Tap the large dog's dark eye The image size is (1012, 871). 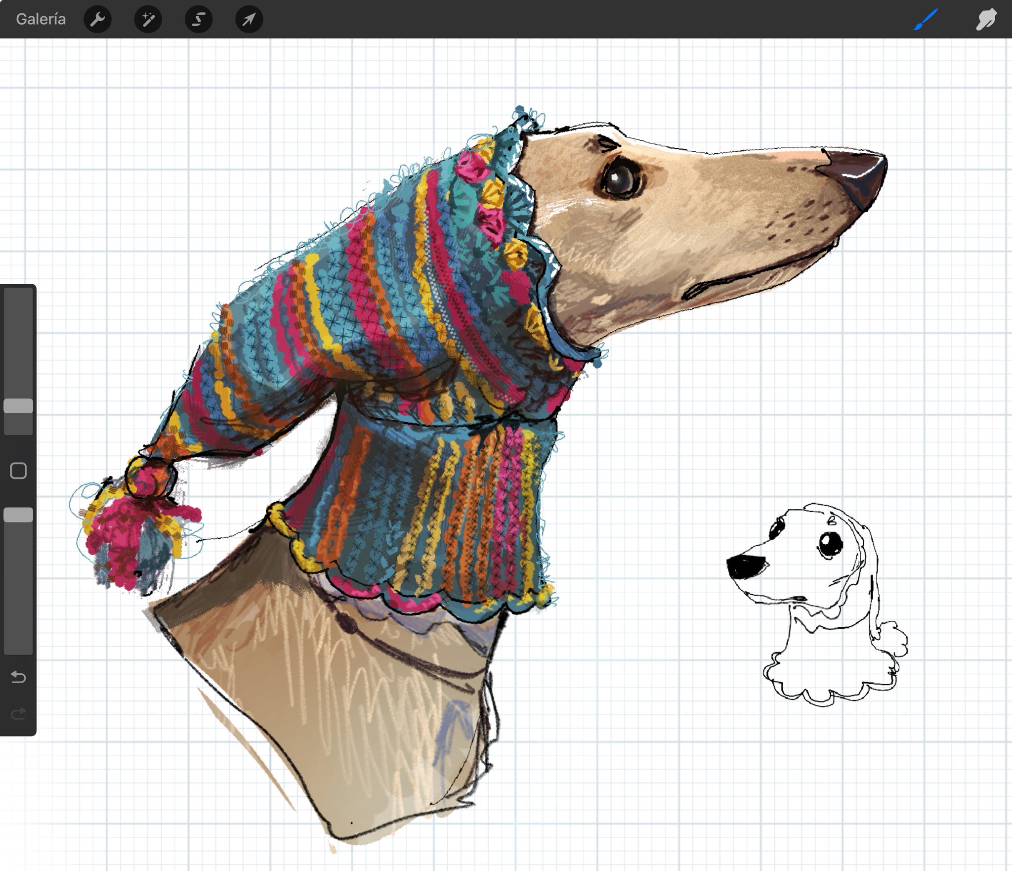pyautogui.click(x=619, y=180)
